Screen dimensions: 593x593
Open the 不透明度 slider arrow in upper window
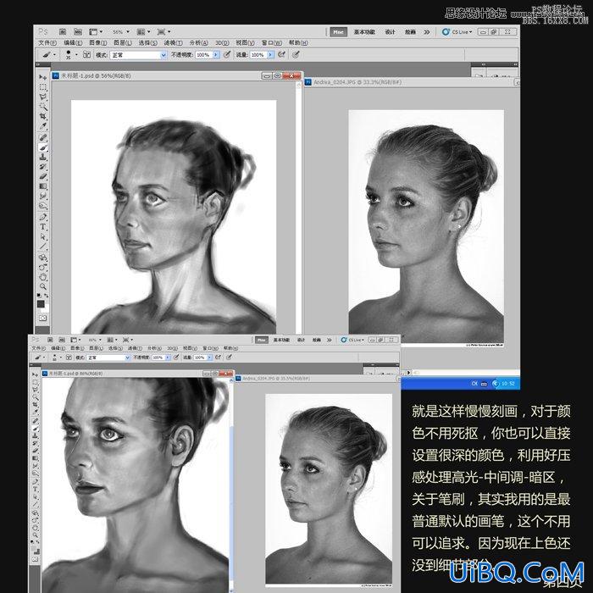click(216, 55)
